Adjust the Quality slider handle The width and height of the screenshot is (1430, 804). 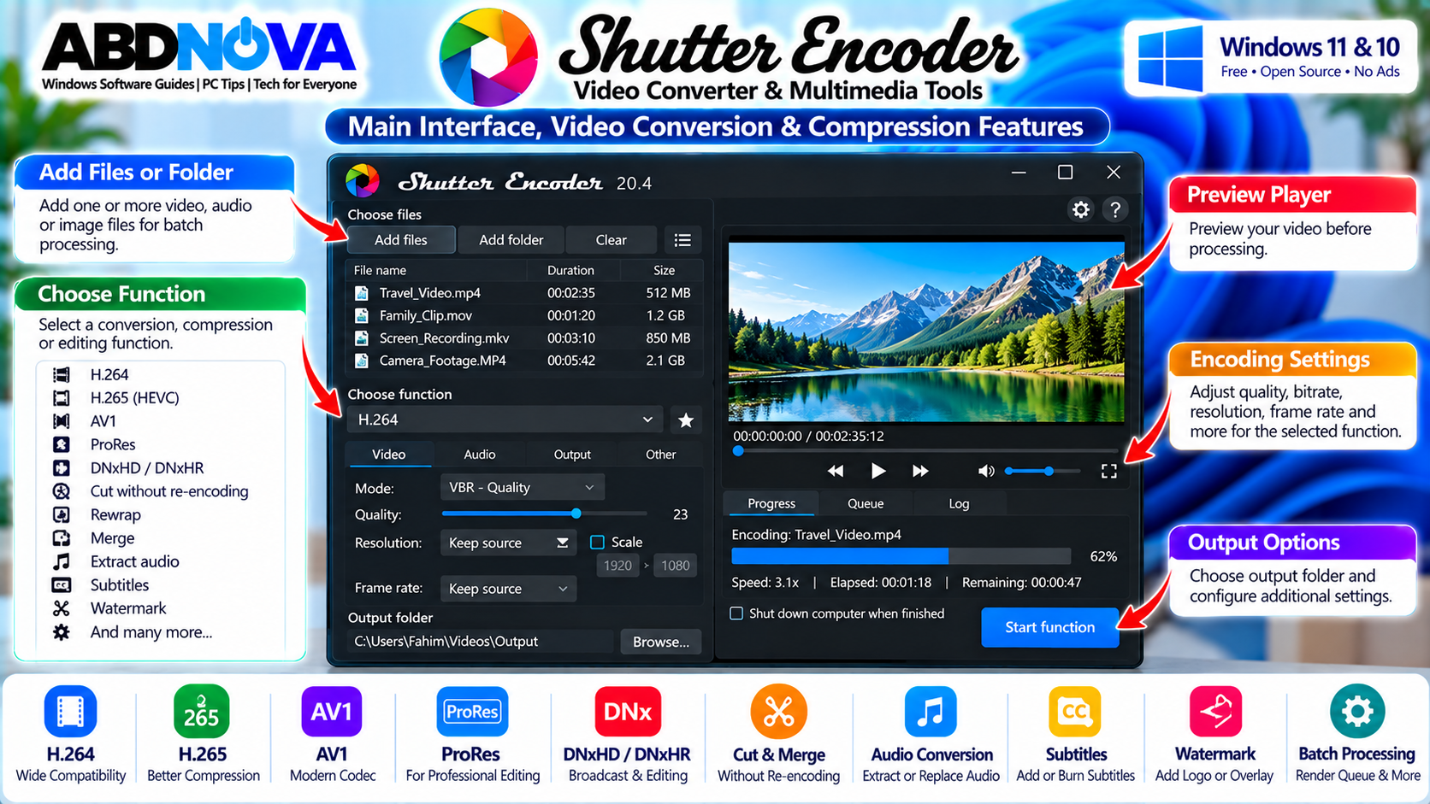(576, 514)
